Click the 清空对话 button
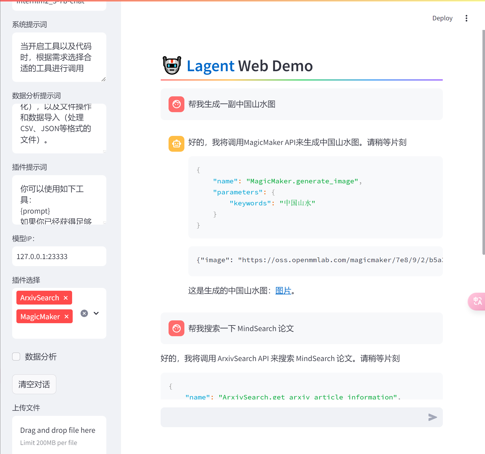This screenshot has height=454, width=485. 34,384
